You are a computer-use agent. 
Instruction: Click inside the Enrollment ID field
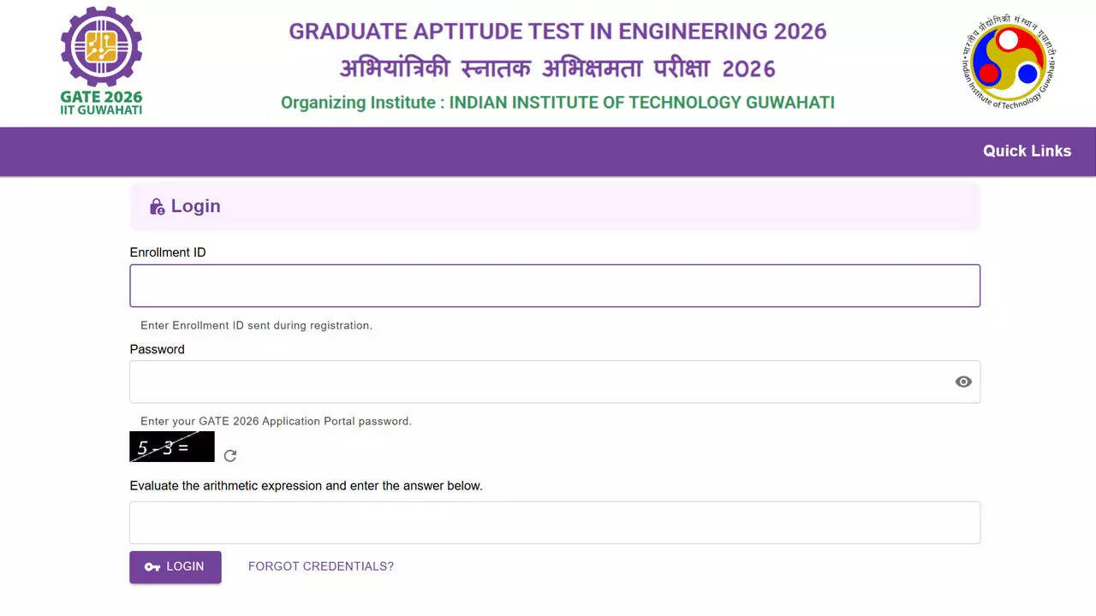pos(555,285)
